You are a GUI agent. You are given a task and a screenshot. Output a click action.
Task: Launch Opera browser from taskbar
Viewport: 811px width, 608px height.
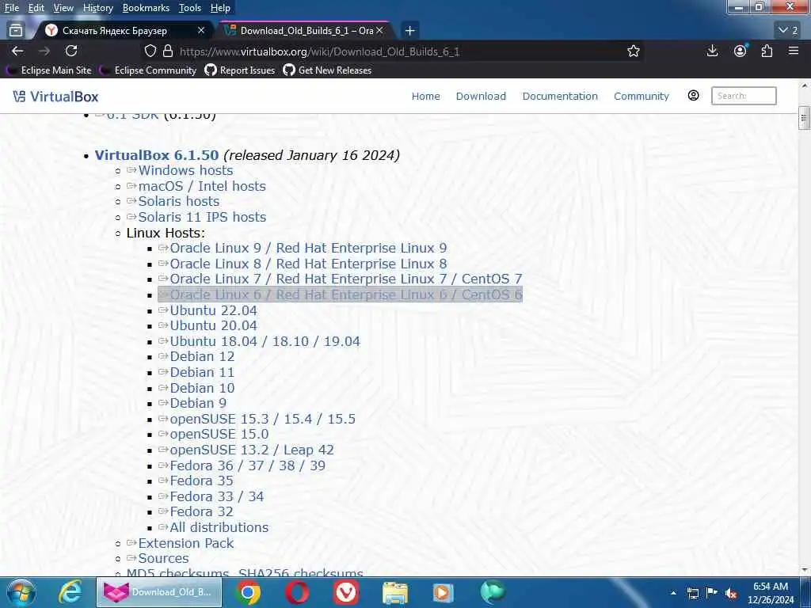click(x=297, y=592)
